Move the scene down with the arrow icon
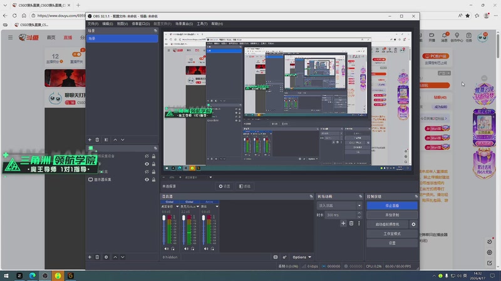This screenshot has width=501, height=281. [x=123, y=139]
